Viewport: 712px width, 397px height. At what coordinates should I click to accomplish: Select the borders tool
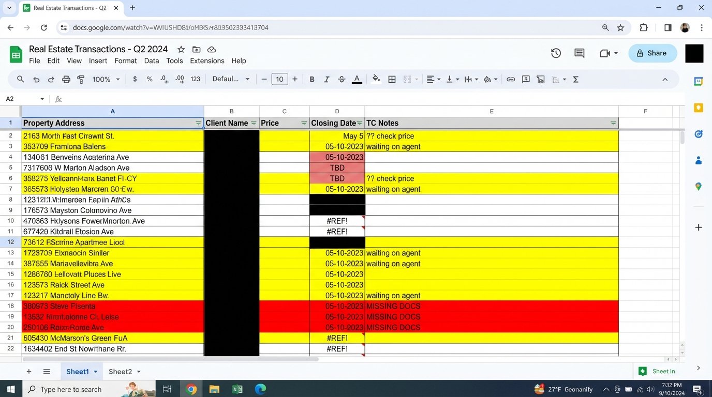pyautogui.click(x=392, y=79)
